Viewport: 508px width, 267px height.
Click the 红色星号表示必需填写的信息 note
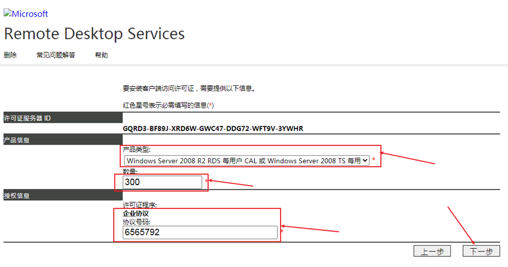point(168,105)
